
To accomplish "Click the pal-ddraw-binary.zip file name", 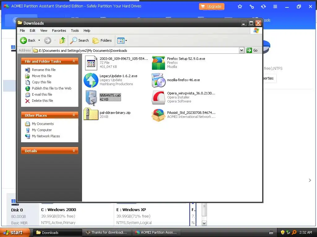I will coord(115,113).
